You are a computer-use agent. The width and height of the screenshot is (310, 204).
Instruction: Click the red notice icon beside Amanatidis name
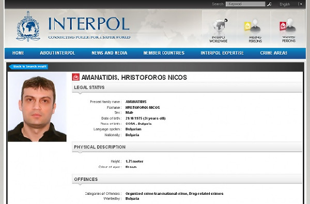[x=76, y=77]
